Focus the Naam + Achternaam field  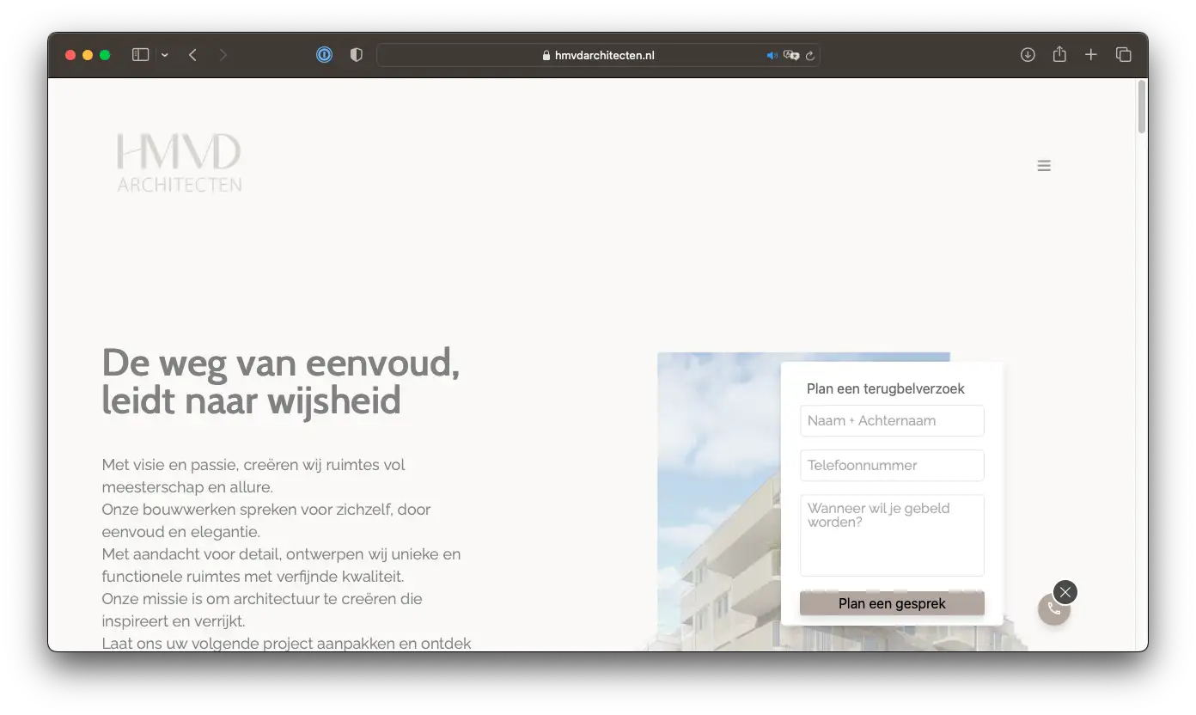(x=892, y=421)
